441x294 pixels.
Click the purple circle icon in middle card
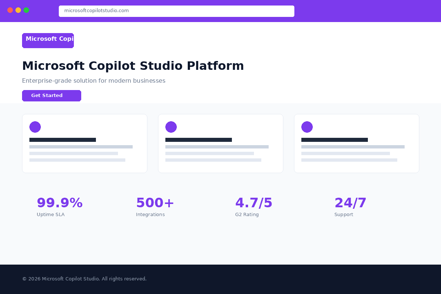click(x=171, y=127)
